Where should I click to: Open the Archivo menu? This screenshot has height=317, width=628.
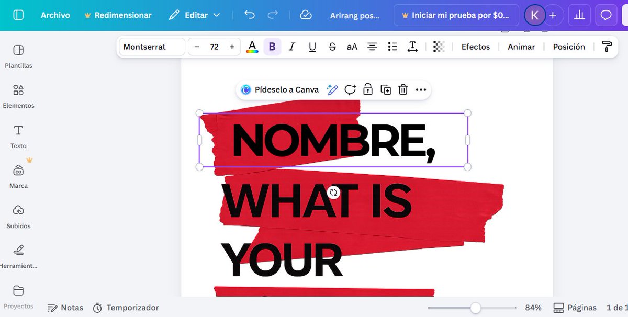55,15
